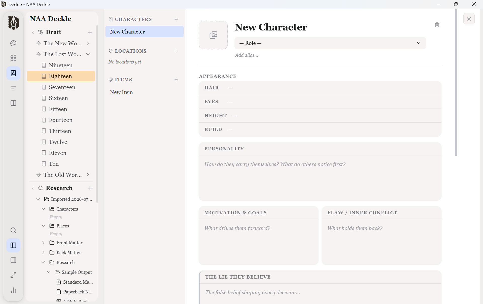This screenshot has height=304, width=483.
Task: Click into the Personality text area
Action: coord(320,178)
